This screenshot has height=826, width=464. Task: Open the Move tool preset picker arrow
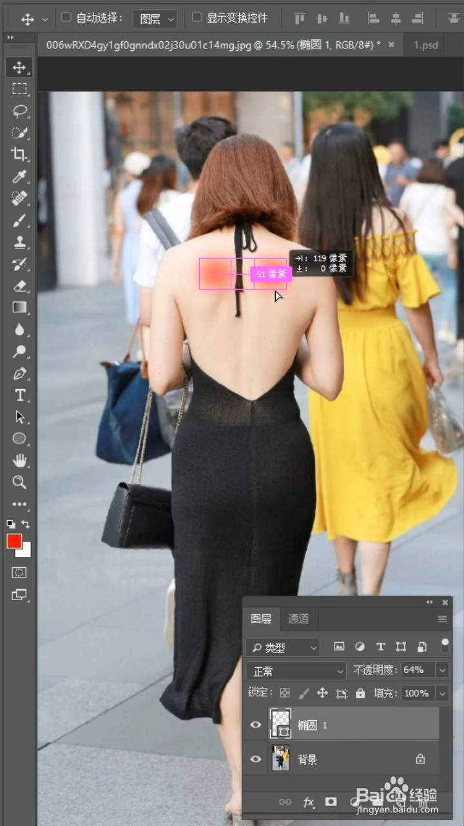coord(44,19)
